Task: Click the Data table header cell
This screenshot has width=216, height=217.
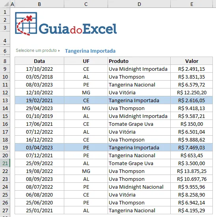Action: point(39,61)
